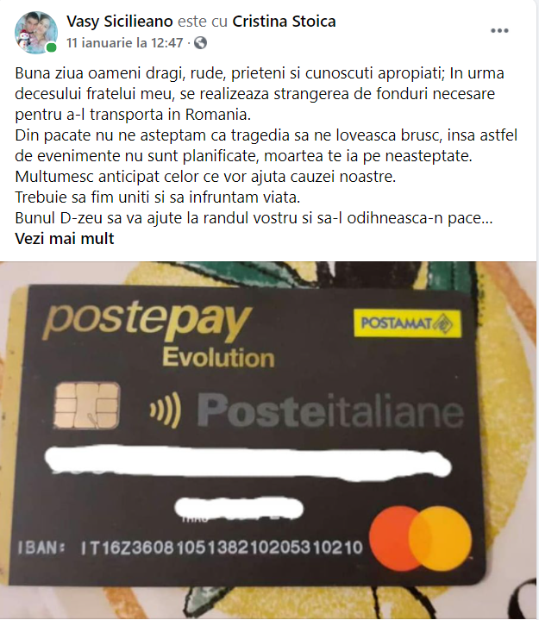Click the green online status dot
Viewport: 539px width, 620px height.
pos(52,47)
